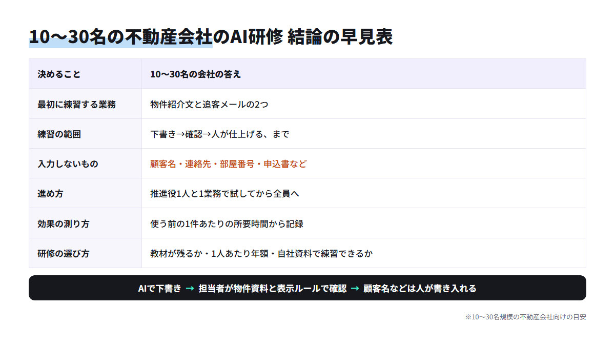Click the cell '物件紹介文と追客メールの2つ'
The height and width of the screenshot is (346, 615).
coord(364,104)
